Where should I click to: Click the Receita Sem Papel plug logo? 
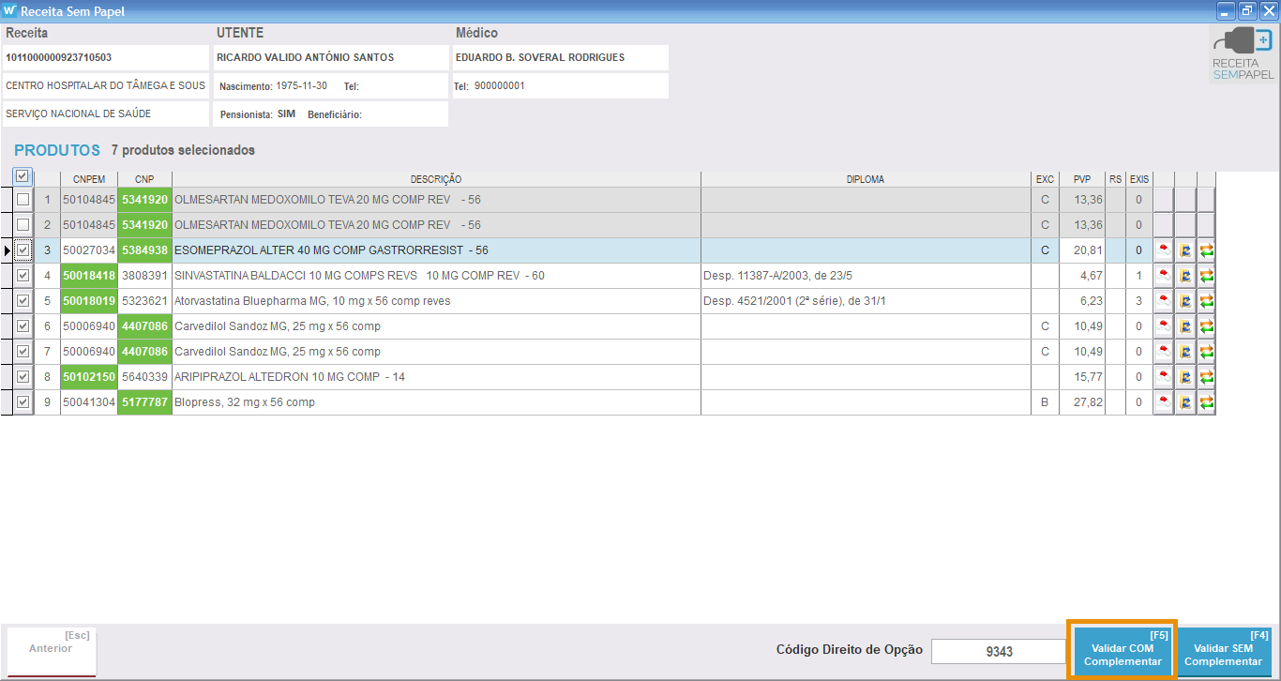1243,53
